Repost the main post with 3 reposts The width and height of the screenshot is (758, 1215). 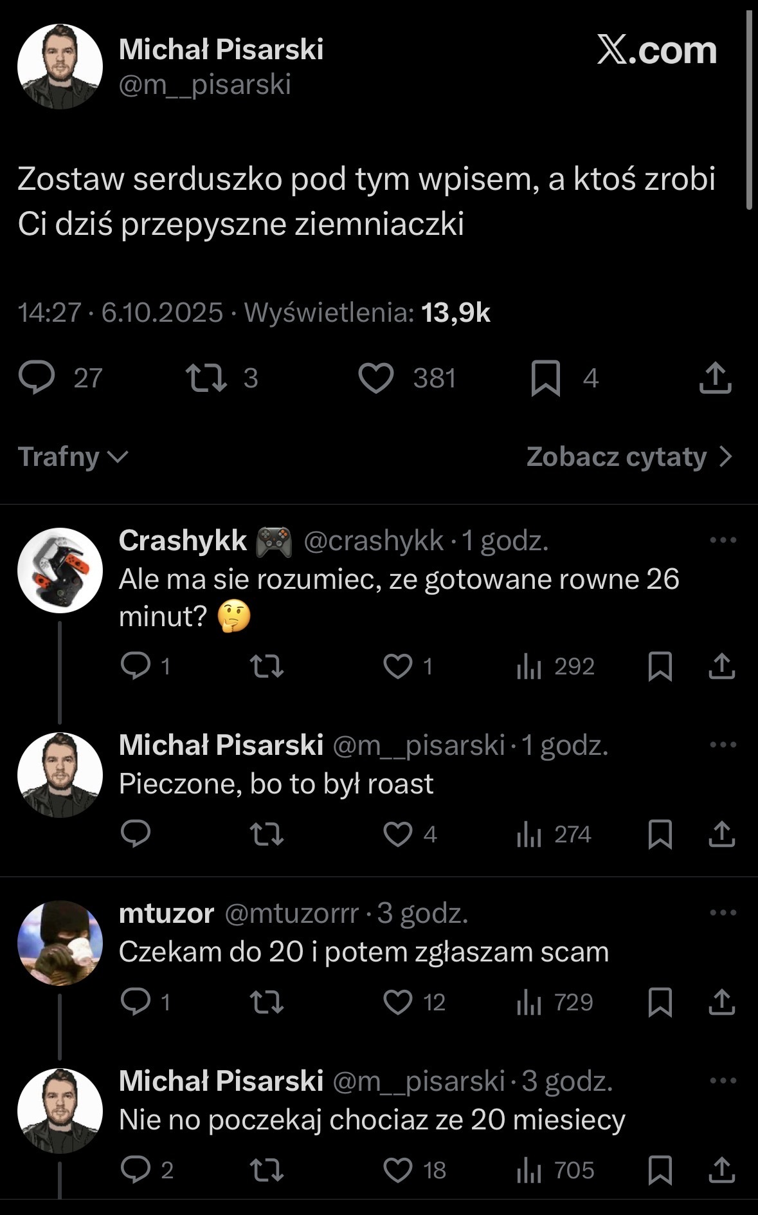(206, 378)
